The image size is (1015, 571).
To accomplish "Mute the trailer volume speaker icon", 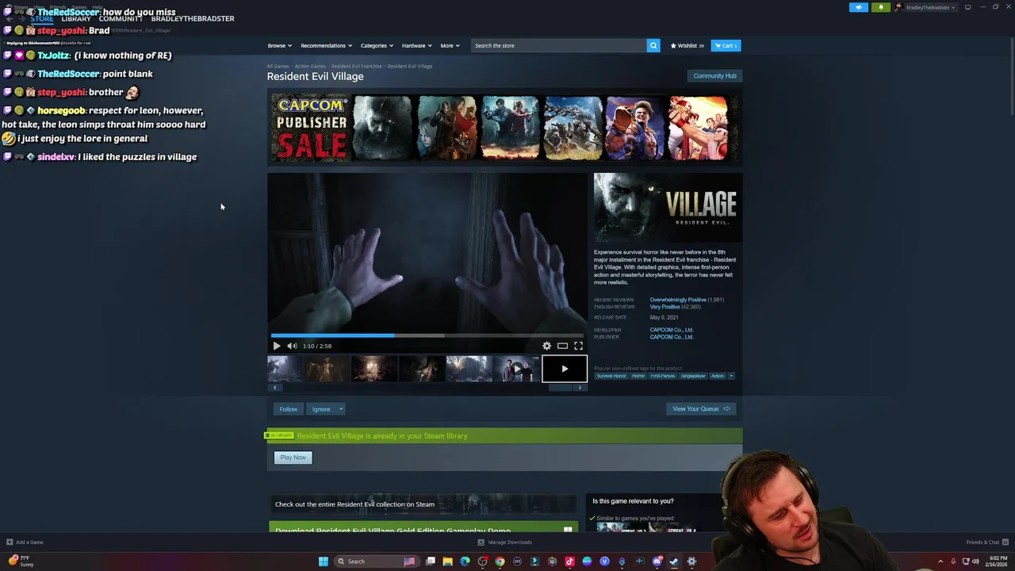I will [x=292, y=346].
